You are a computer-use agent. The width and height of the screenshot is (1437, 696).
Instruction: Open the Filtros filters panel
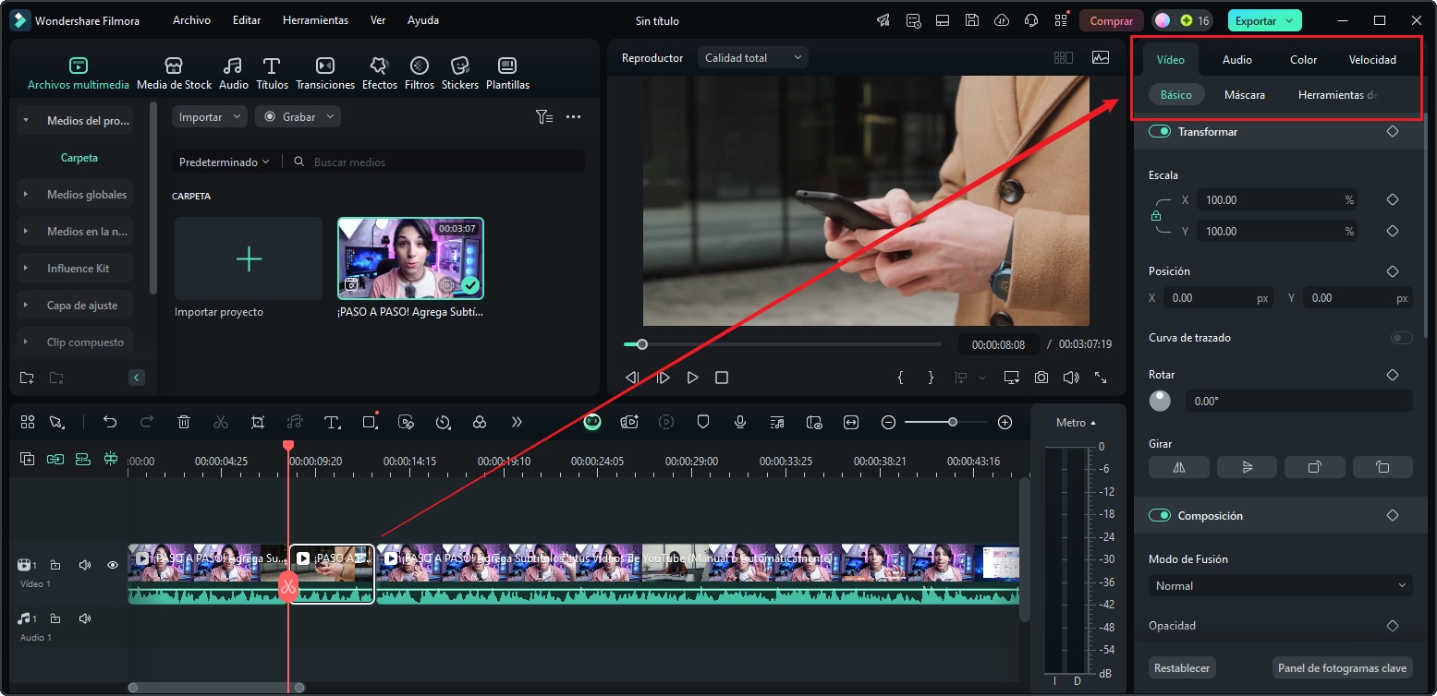click(419, 74)
